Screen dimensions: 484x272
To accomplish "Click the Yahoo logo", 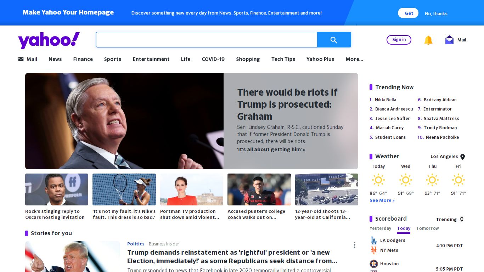I will pyautogui.click(x=49, y=40).
